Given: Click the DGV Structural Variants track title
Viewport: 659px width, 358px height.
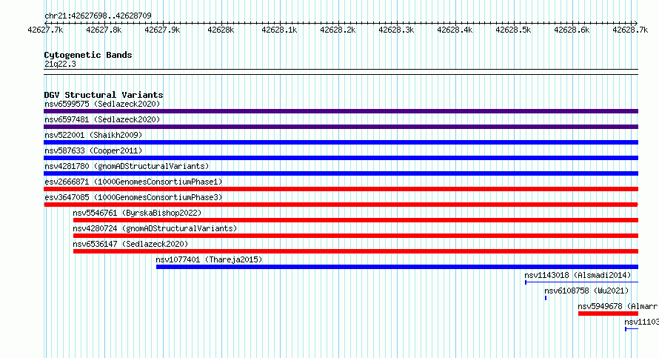Looking at the screenshot, I should pyautogui.click(x=104, y=95).
